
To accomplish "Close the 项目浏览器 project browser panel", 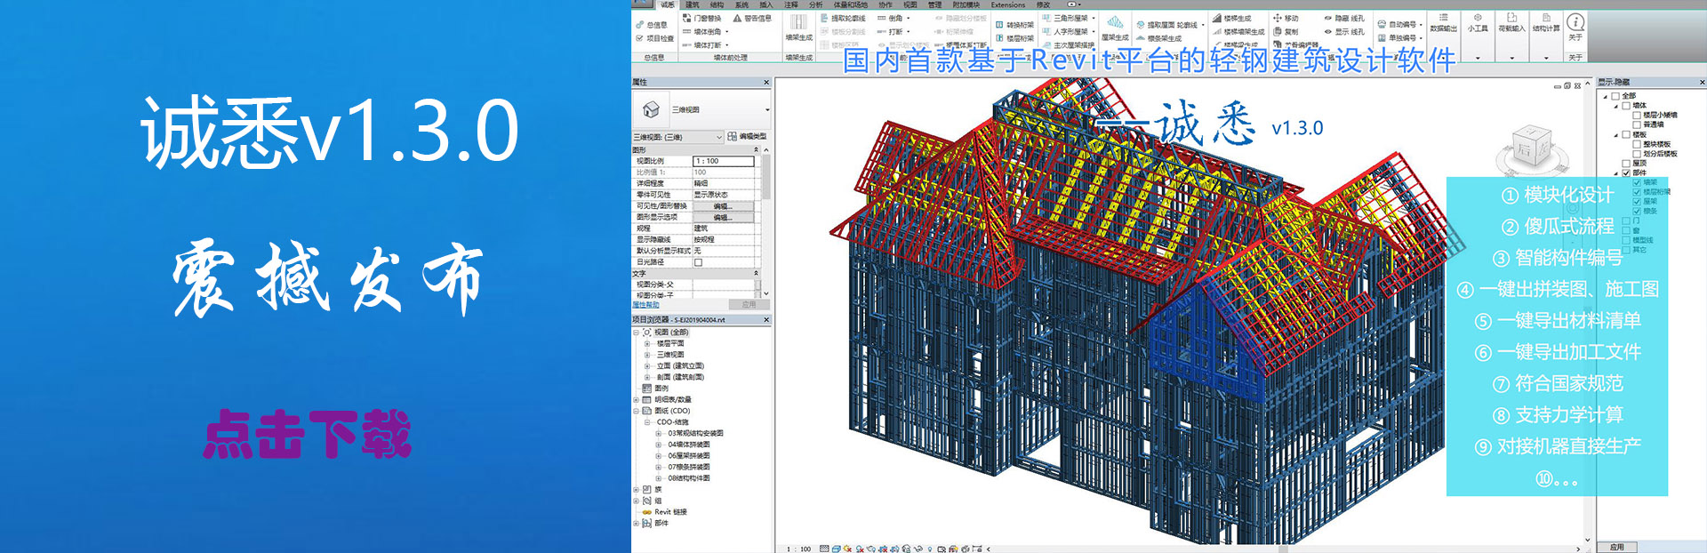I will 766,319.
